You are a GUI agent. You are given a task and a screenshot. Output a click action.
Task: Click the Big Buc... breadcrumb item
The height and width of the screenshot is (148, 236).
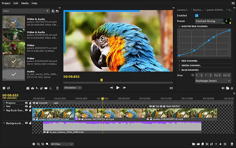pyautogui.click(x=198, y=10)
